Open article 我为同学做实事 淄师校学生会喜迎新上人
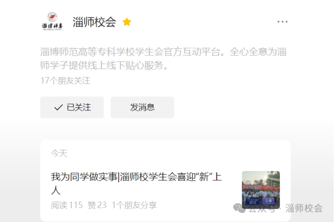The width and height of the screenshot is (334, 222). coord(136,183)
